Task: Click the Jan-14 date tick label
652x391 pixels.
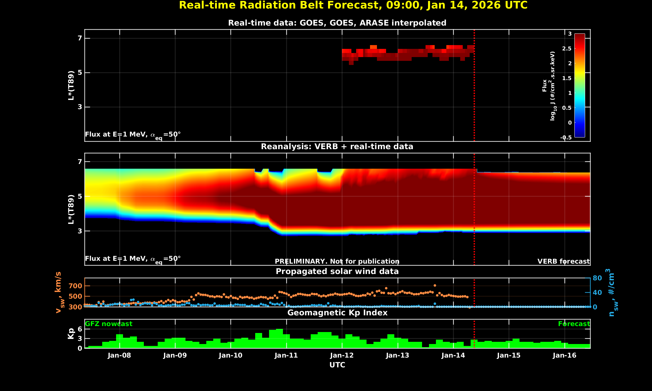Action: tap(453, 355)
